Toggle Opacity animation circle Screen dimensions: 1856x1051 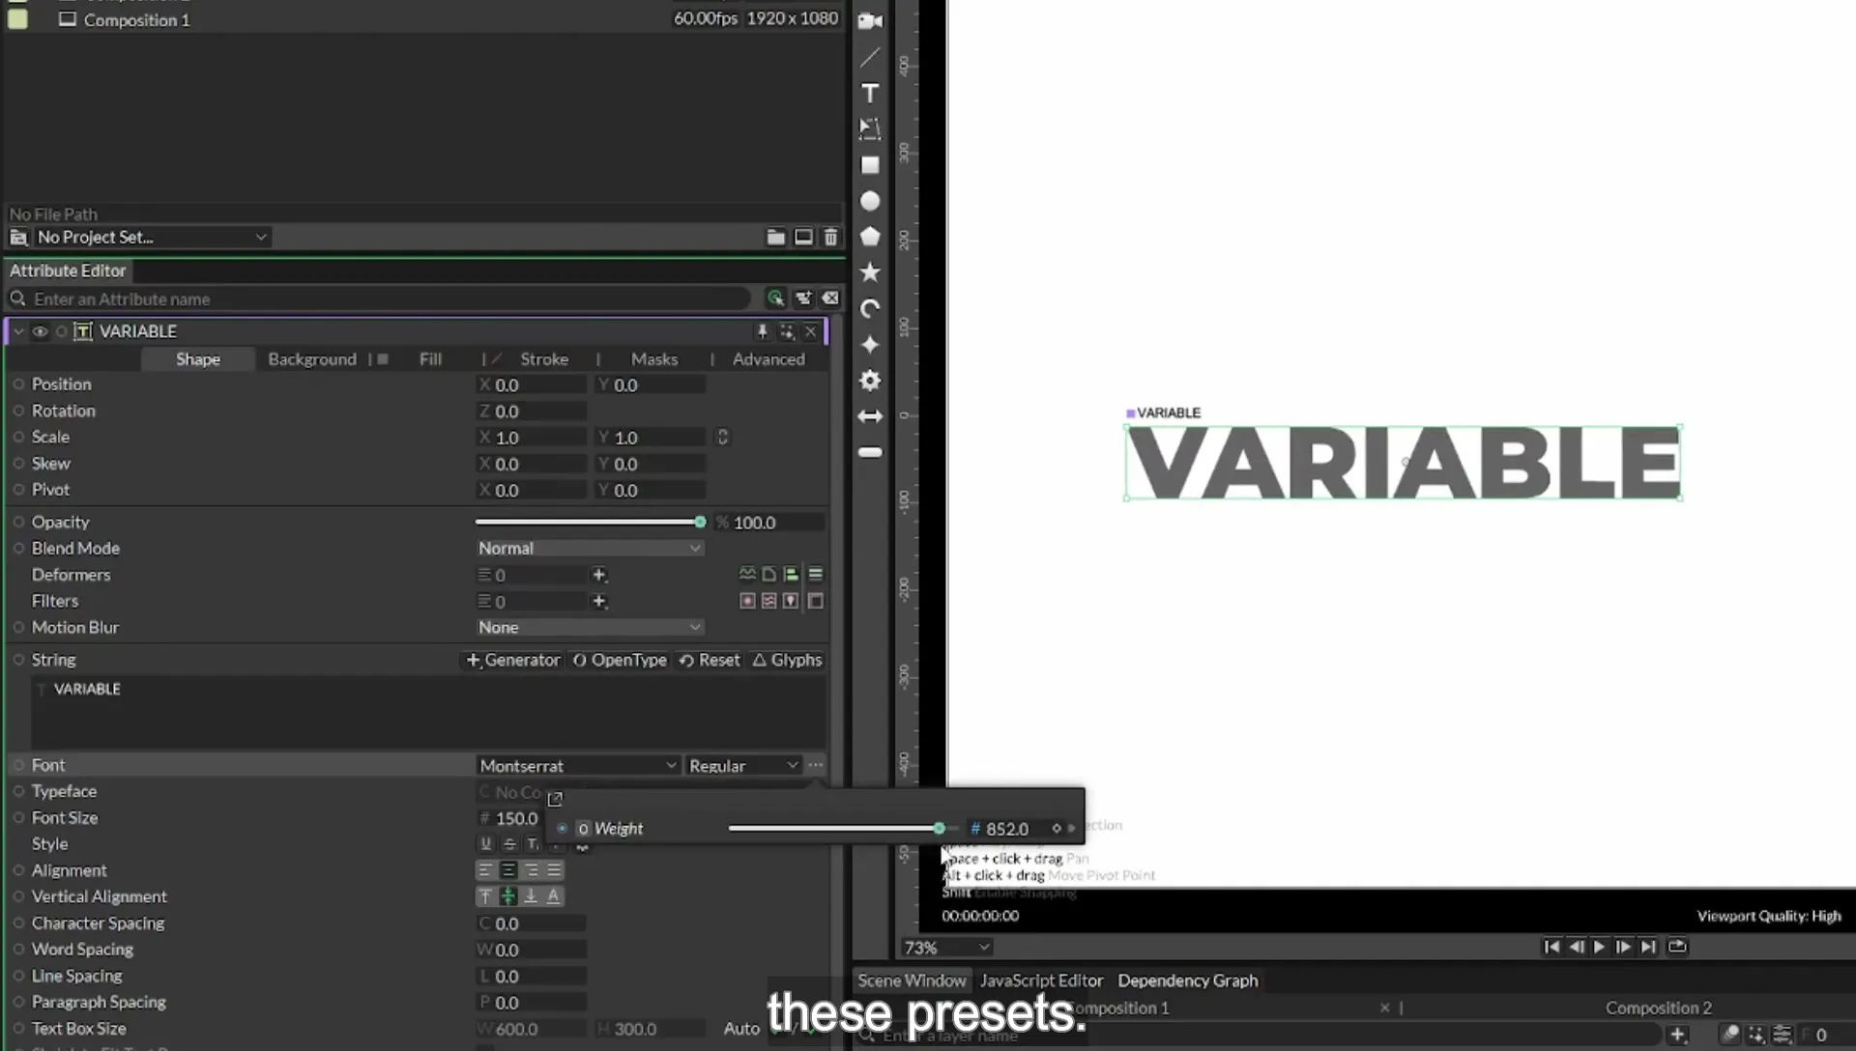tap(18, 522)
